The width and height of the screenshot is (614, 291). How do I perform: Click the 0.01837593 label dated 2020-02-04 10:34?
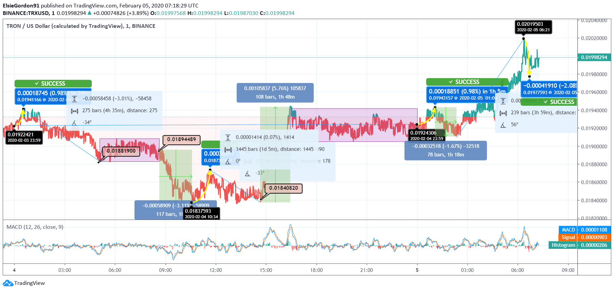[x=201, y=214]
